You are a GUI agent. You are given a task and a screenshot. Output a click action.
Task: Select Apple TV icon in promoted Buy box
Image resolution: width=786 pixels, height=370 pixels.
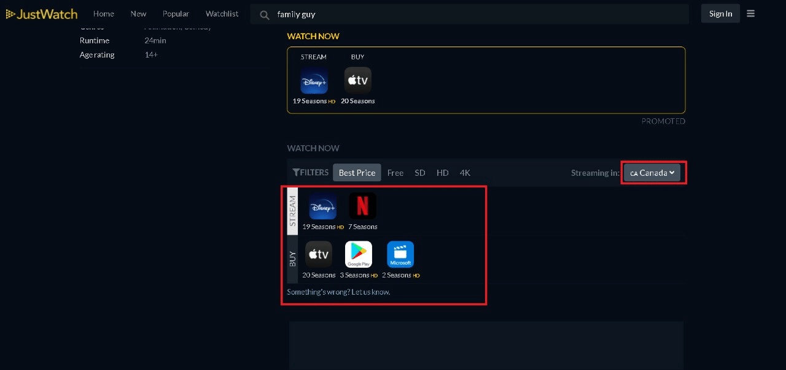(x=358, y=80)
